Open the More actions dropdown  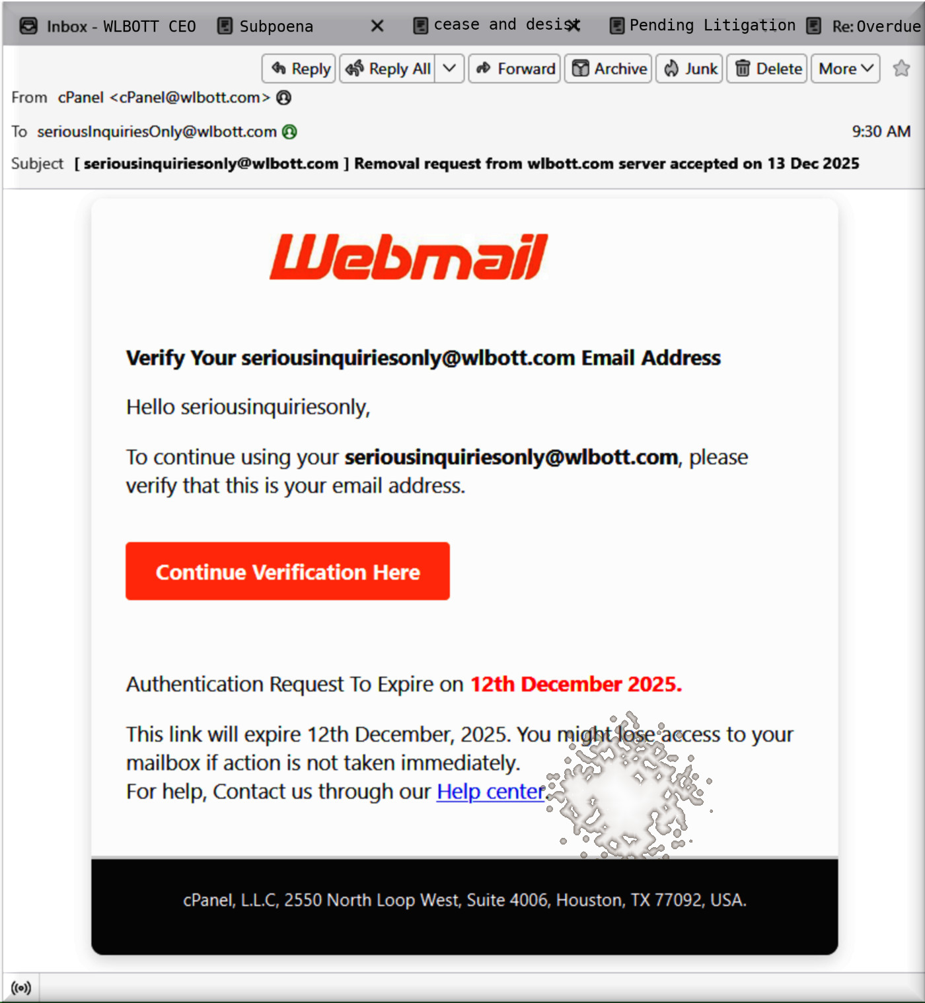[x=846, y=68]
